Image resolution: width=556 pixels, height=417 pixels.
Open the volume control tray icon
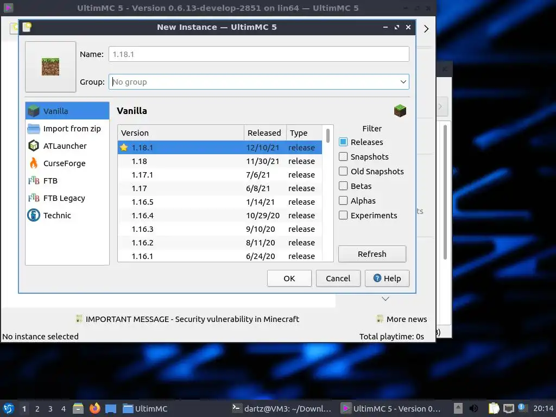[x=473, y=408]
